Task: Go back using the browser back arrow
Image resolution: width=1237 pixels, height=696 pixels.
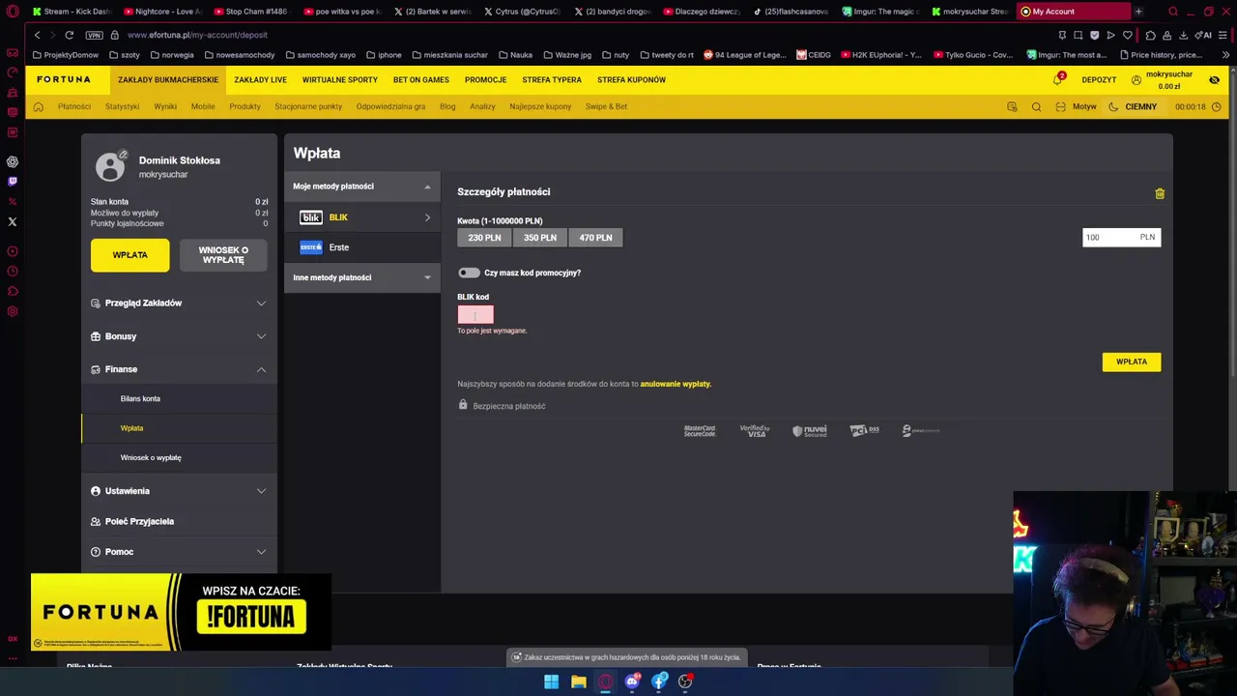Action: click(x=37, y=35)
